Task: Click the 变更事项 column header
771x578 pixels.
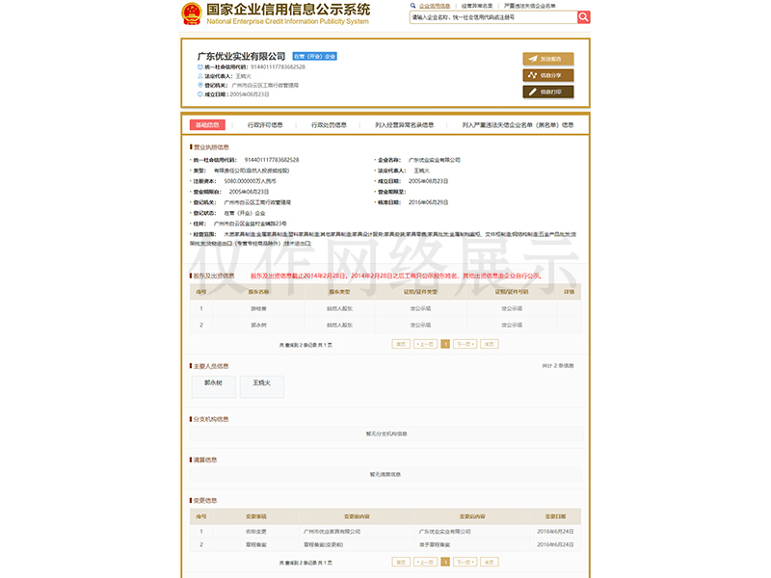Action: tap(256, 516)
